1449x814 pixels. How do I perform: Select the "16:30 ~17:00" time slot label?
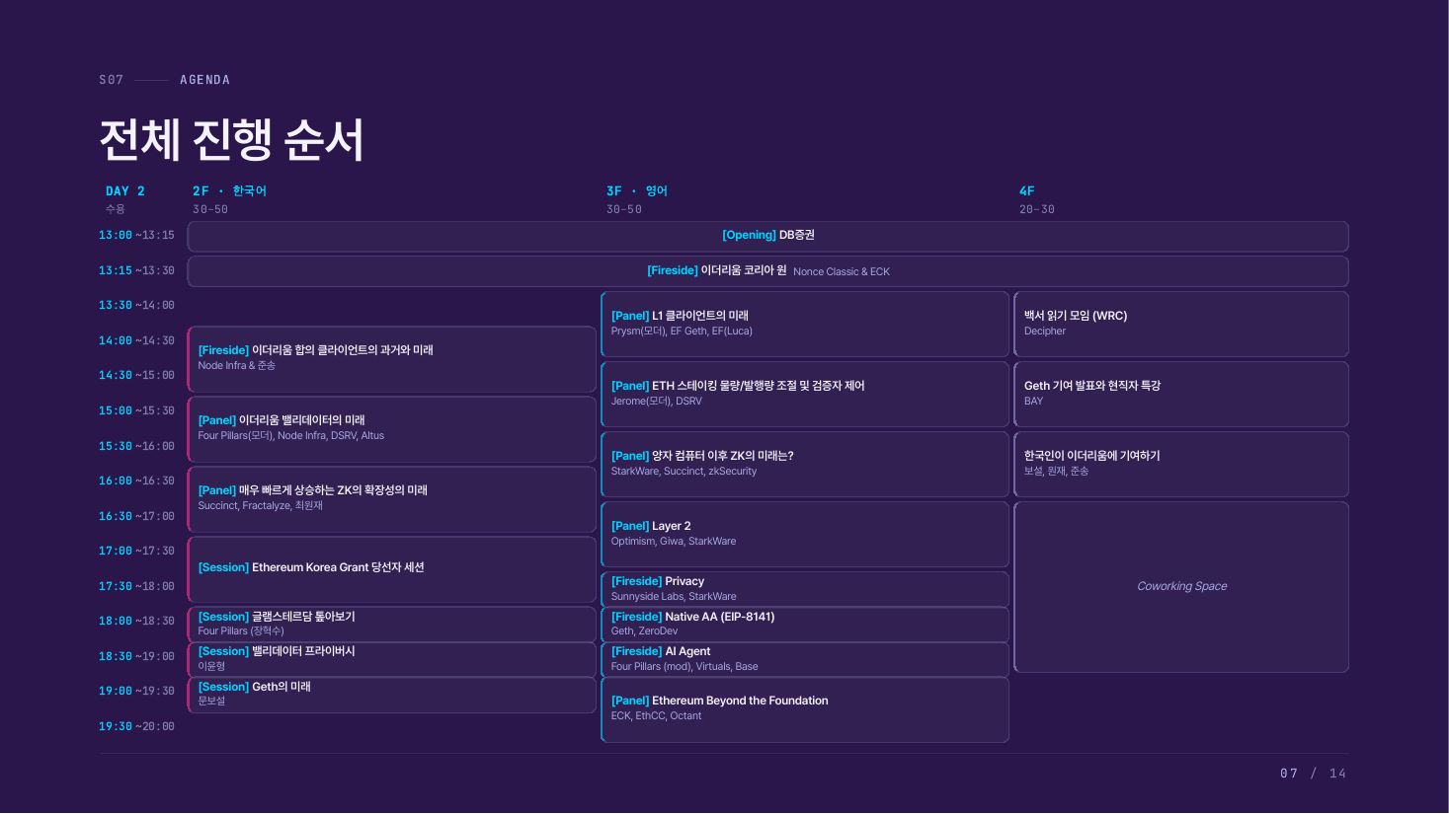click(136, 516)
